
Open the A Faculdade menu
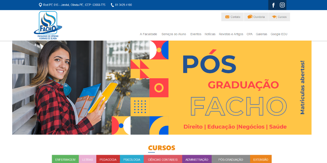tap(148, 34)
